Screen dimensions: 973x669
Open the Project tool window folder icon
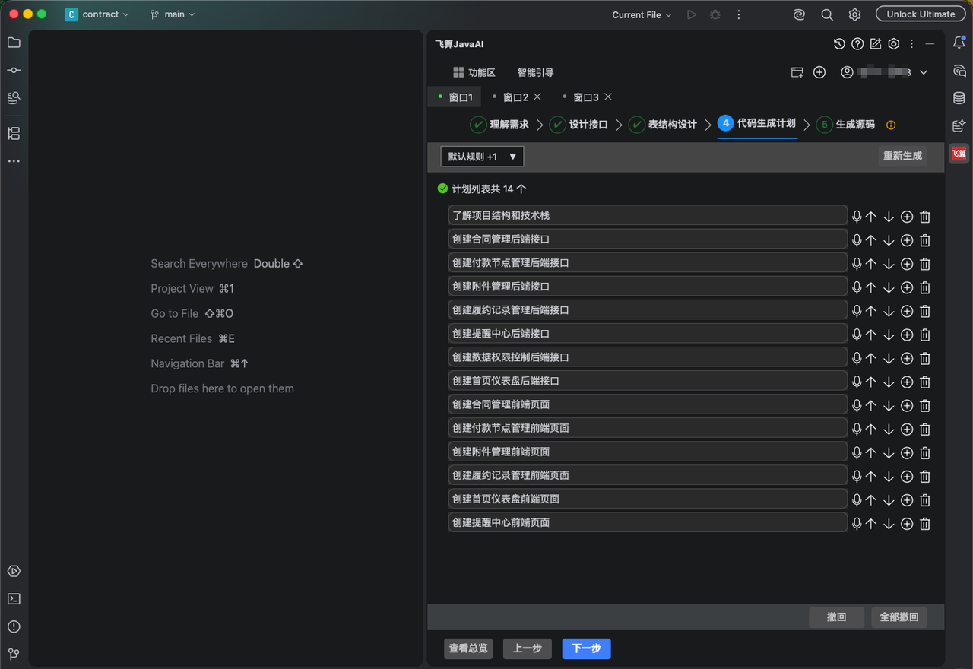14,43
